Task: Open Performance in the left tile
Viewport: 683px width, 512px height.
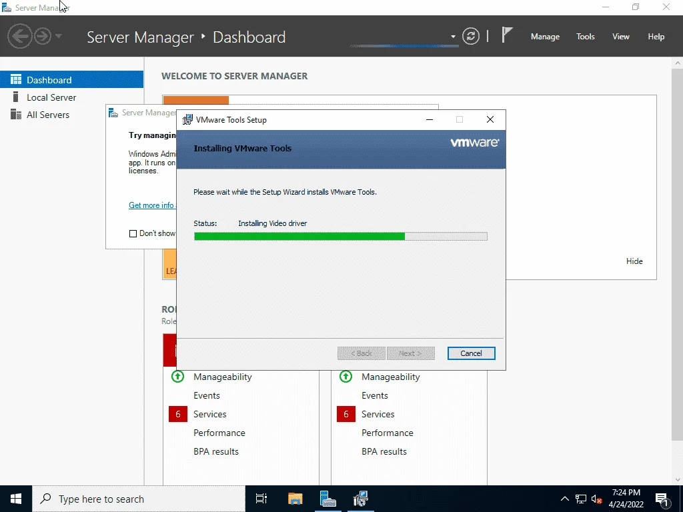Action: [219, 433]
